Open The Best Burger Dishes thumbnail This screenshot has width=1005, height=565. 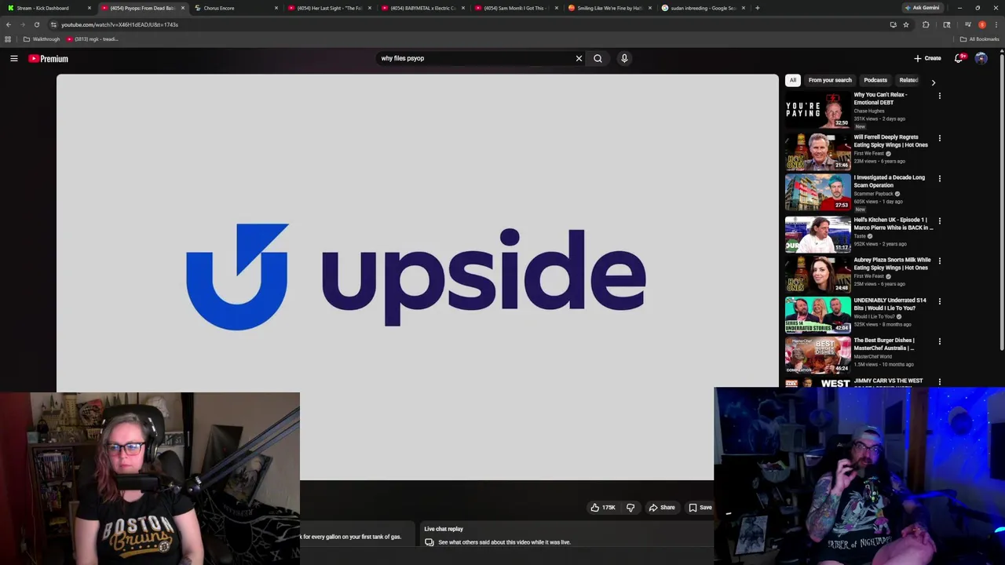tap(817, 355)
